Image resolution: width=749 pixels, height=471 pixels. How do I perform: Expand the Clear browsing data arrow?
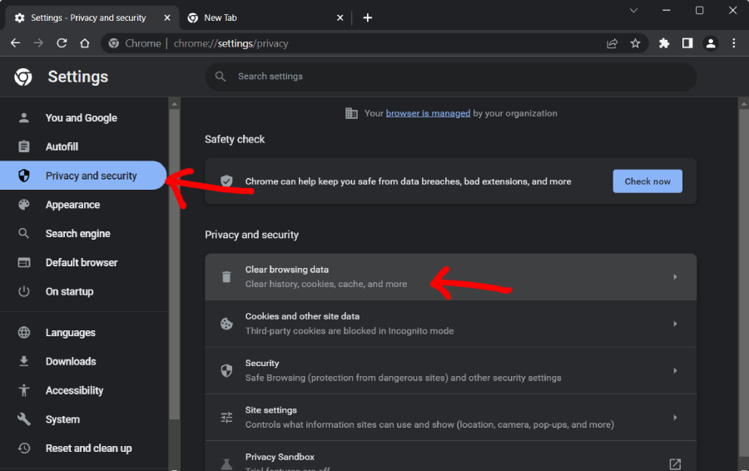point(675,276)
